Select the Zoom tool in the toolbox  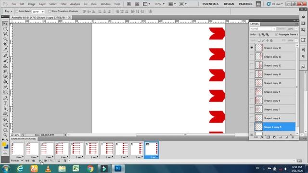click(x=5, y=135)
